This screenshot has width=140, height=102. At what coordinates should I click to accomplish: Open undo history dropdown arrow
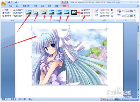click(13, 2)
